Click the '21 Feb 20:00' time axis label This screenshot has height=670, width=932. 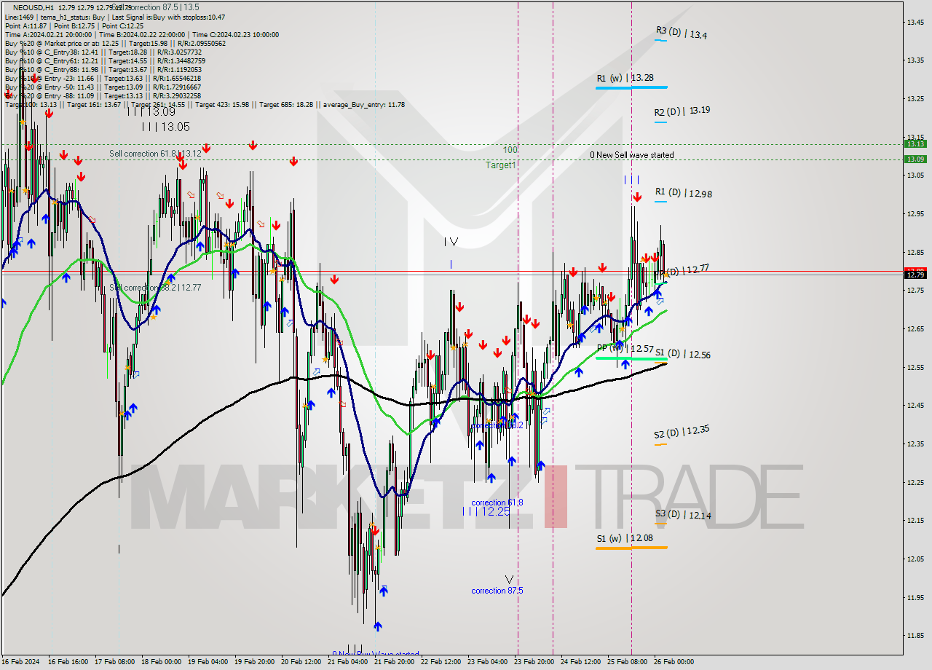(x=395, y=662)
